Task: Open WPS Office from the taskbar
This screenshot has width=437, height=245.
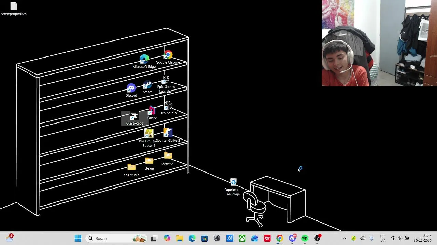Action: click(267, 239)
